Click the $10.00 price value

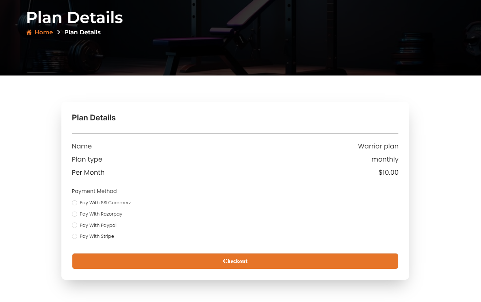(388, 172)
